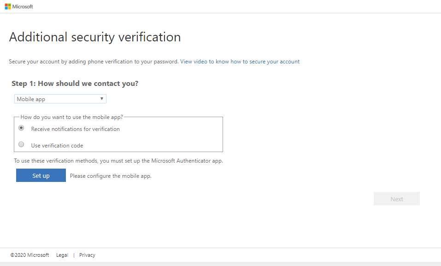
Task: Open the "Privacy" footer link
Action: click(87, 255)
